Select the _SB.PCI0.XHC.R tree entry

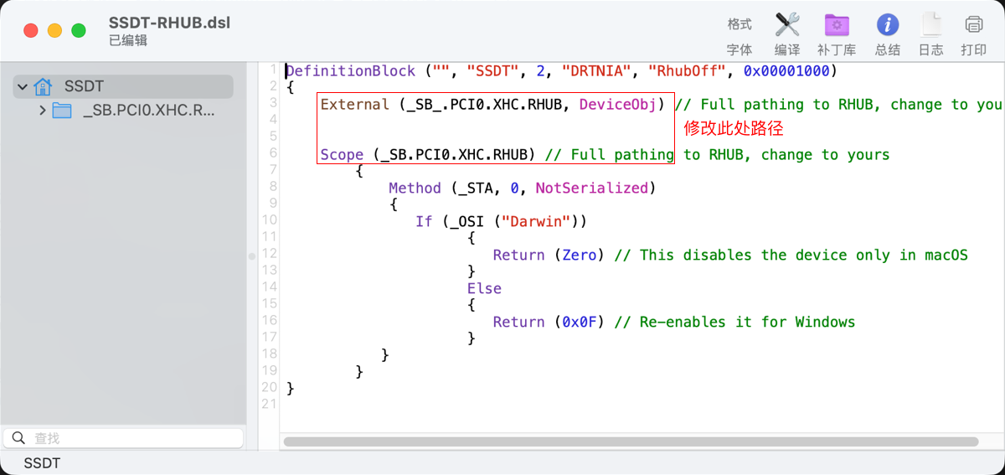[148, 111]
